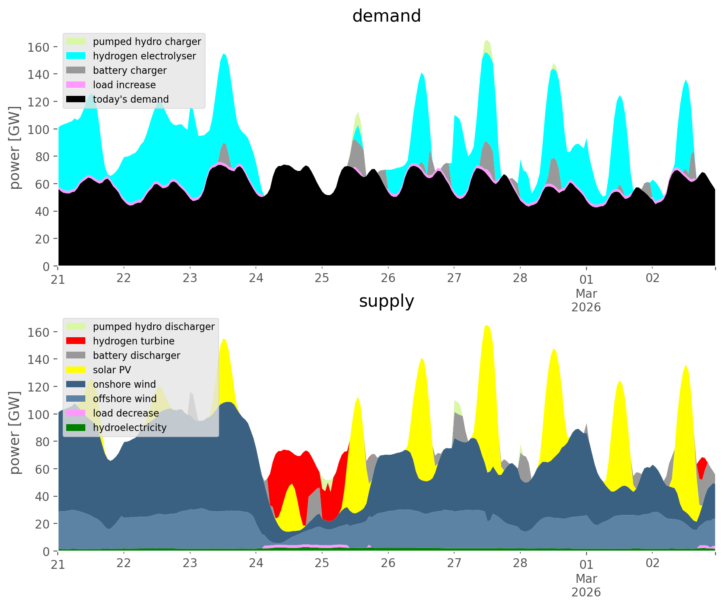The width and height of the screenshot is (724, 607).
Task: Click the offshore wind legend label
Action: click(124, 399)
